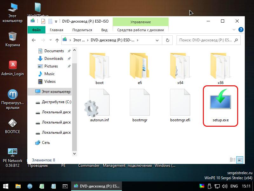This screenshot has width=254, height=191.
Task: Click the Back navigation arrow
Action: (34, 40)
